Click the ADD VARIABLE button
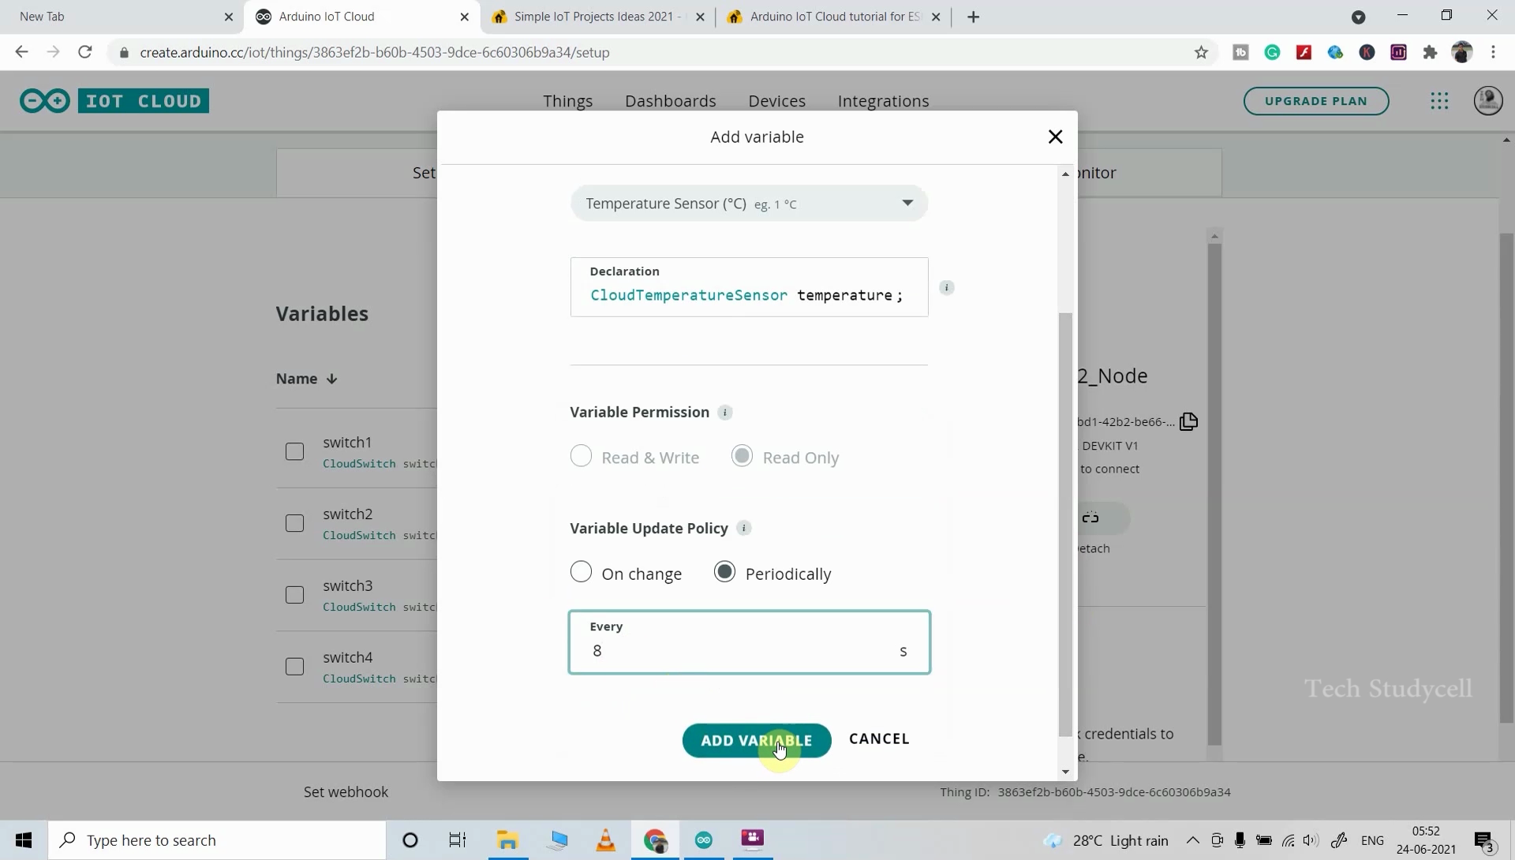The image size is (1515, 860). pos(757,738)
